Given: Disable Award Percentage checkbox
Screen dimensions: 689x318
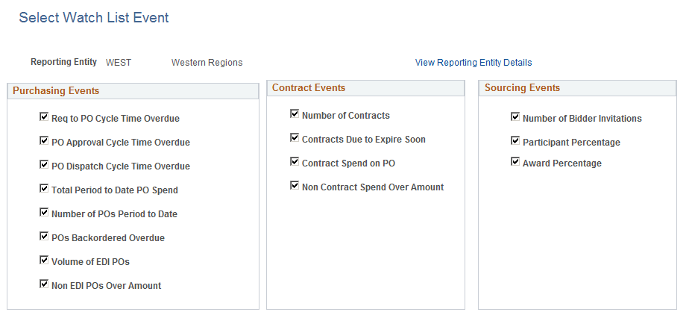Looking at the screenshot, I should 515,162.
